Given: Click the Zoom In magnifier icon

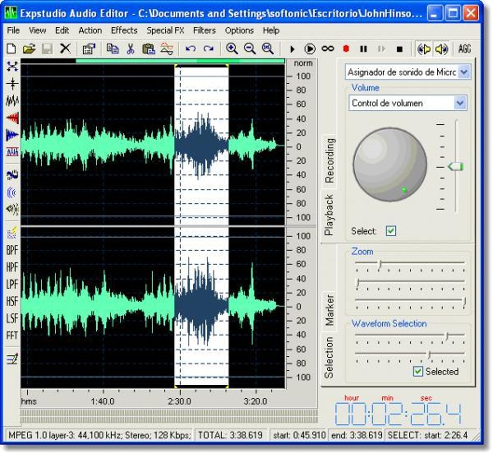Looking at the screenshot, I should tap(232, 49).
